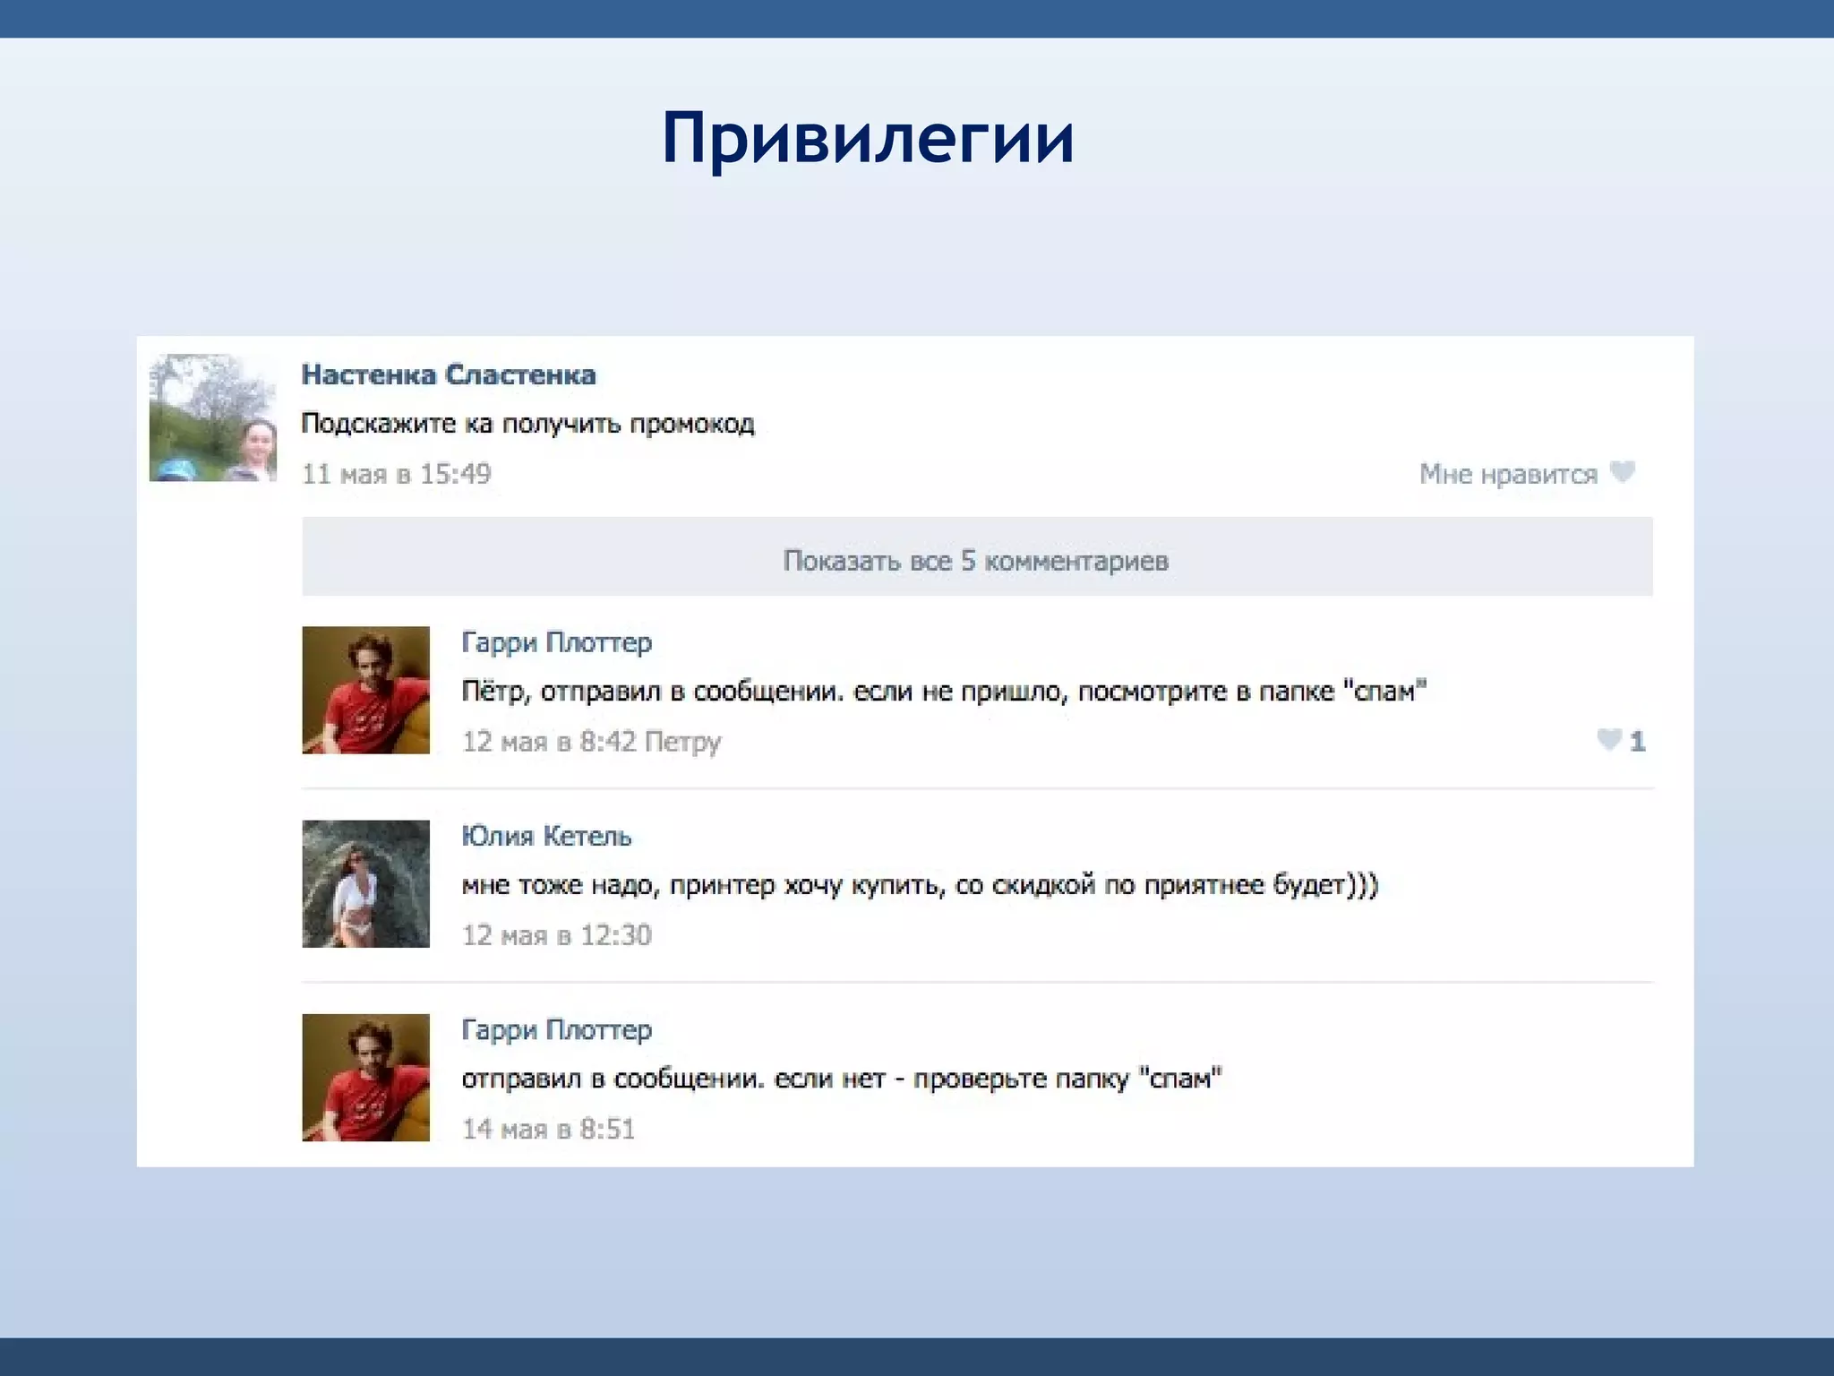Click the heart icon next to Мне нравится

click(x=1622, y=471)
